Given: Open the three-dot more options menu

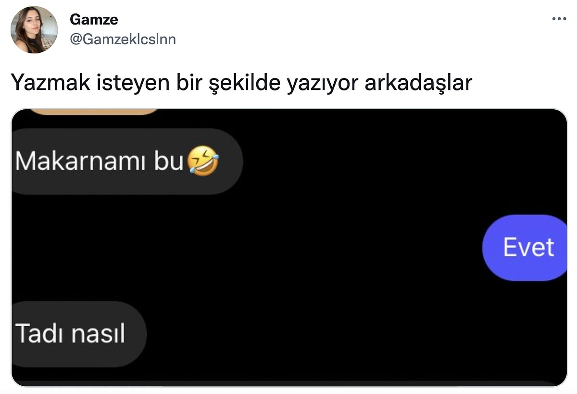Looking at the screenshot, I should 559,19.
